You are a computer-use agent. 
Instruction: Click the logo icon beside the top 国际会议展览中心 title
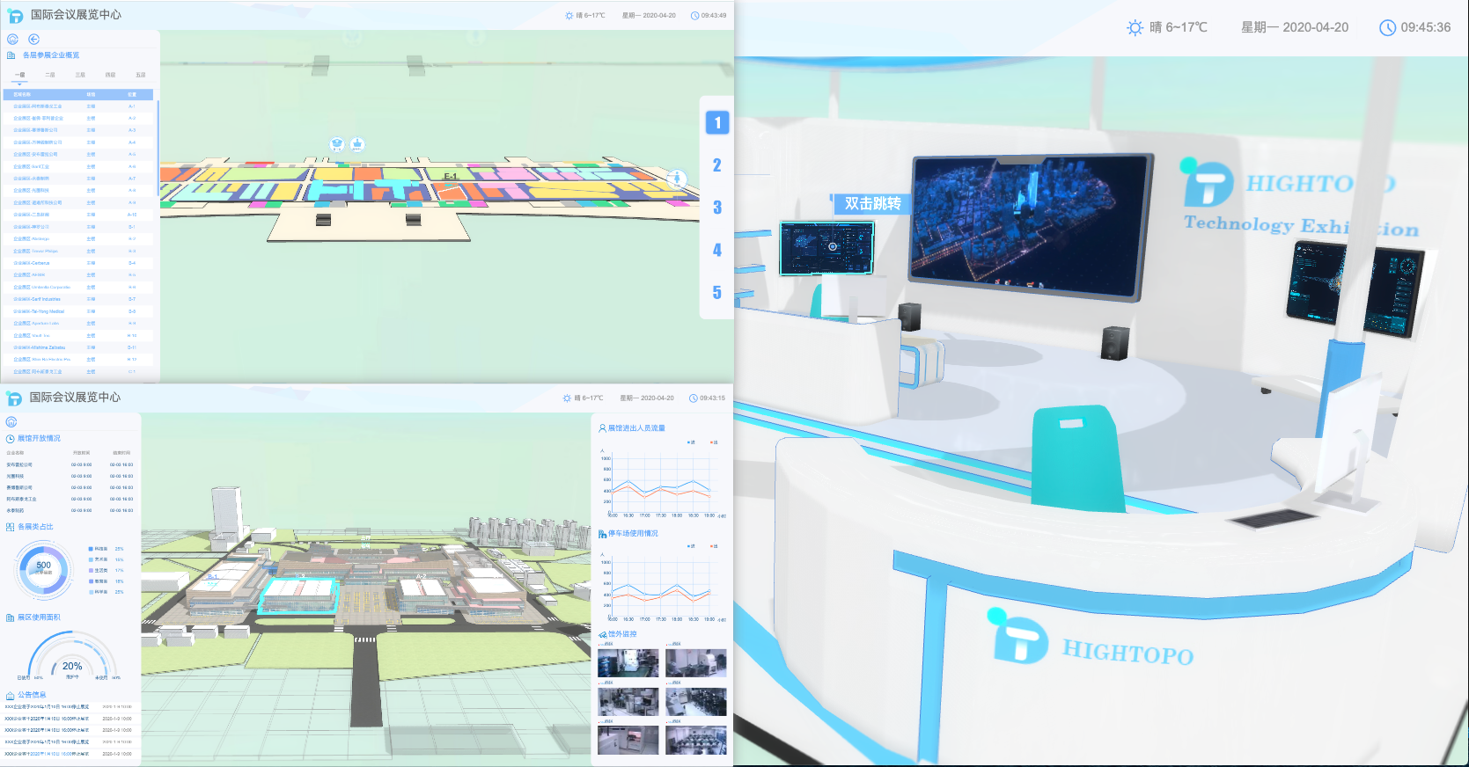[15, 16]
